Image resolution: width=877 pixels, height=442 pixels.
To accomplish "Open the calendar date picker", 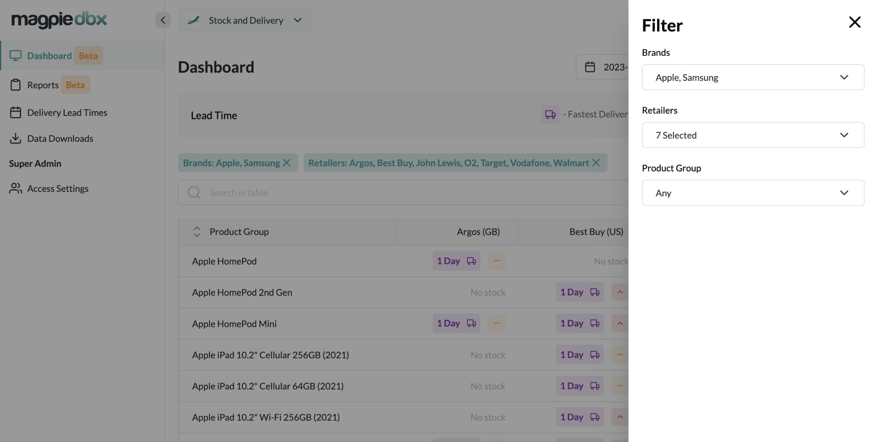I will (x=590, y=67).
